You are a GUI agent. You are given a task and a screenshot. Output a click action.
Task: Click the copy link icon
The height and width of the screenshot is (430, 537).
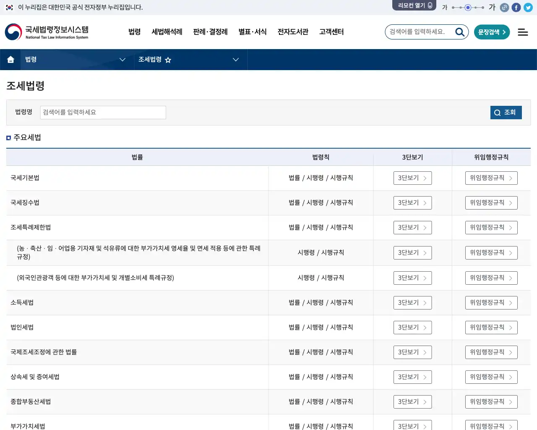pyautogui.click(x=505, y=8)
